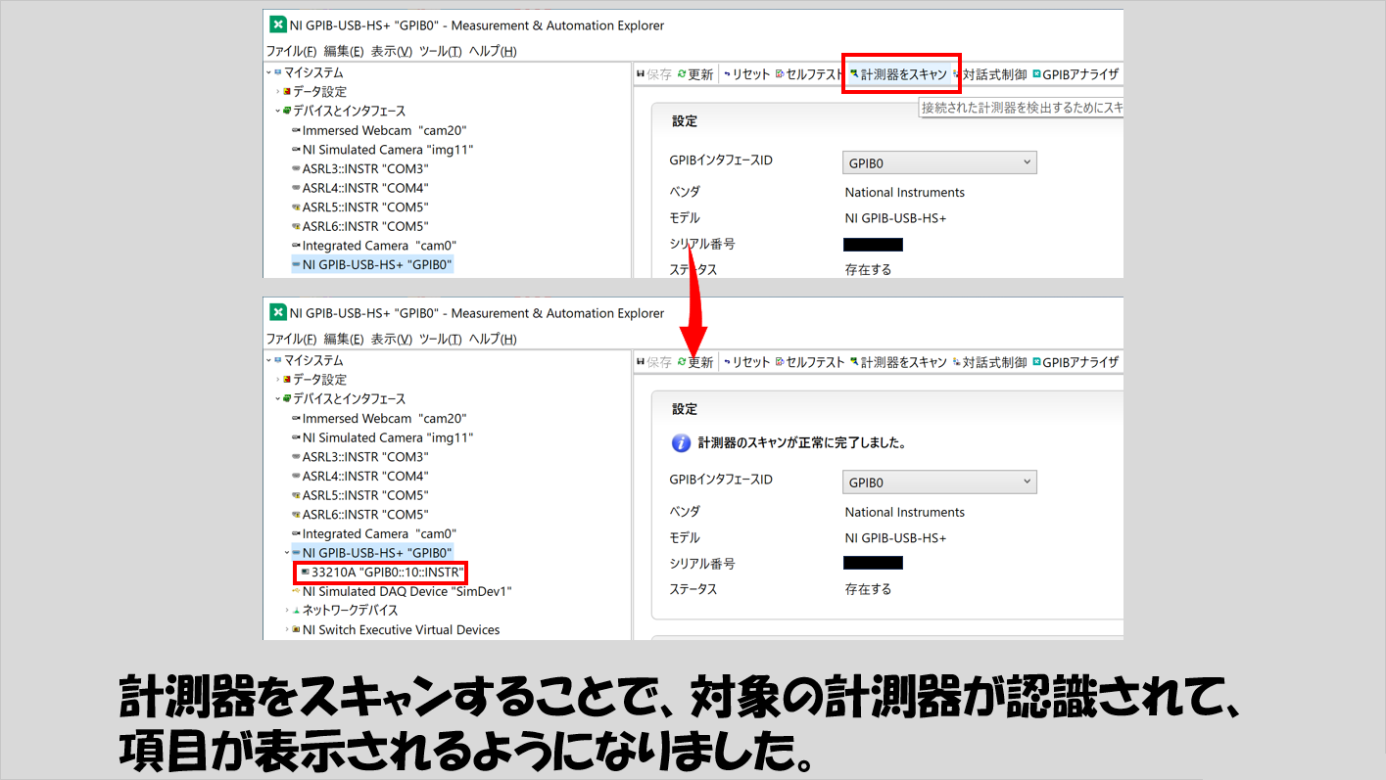The width and height of the screenshot is (1386, 780).
Task: Collapse the NI GPIB-USB-HS+ "GPIB0" node in scan-completed window
Action: [286, 553]
